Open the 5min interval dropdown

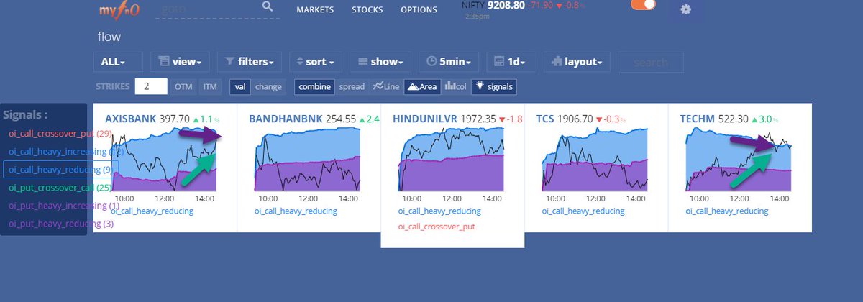(449, 62)
